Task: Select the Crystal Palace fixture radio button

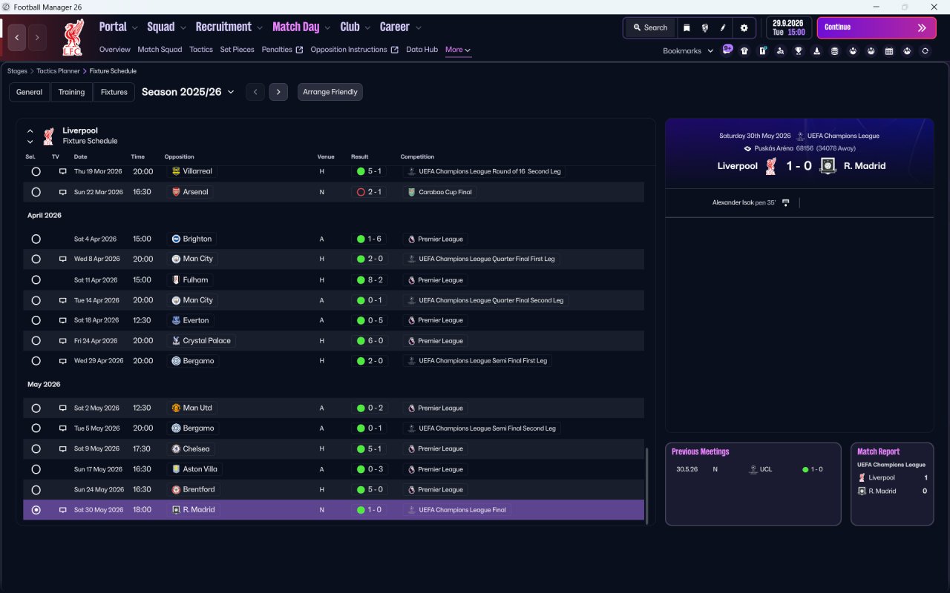Action: pos(36,341)
